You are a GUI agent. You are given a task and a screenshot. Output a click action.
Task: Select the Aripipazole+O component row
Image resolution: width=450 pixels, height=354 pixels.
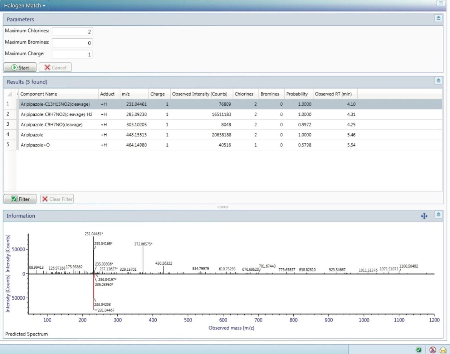[x=223, y=145]
